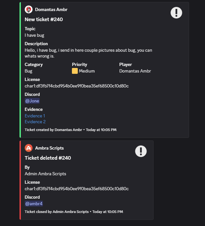
Task: Click the license string in the new ticket
Action: tap(76, 86)
